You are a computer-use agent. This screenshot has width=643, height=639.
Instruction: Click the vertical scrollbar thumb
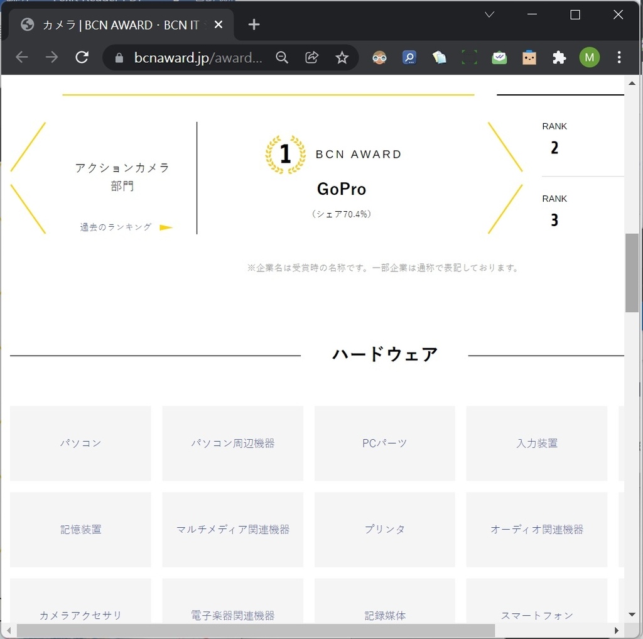pyautogui.click(x=632, y=273)
